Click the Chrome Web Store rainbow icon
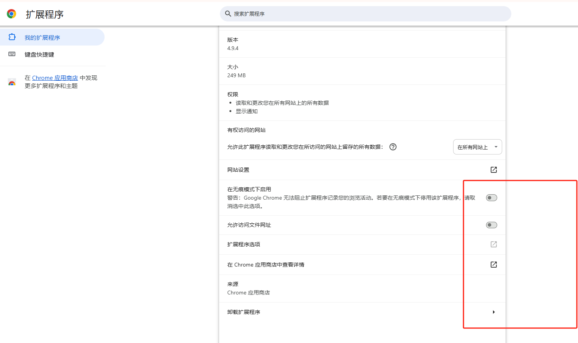The height and width of the screenshot is (343, 578). (12, 82)
